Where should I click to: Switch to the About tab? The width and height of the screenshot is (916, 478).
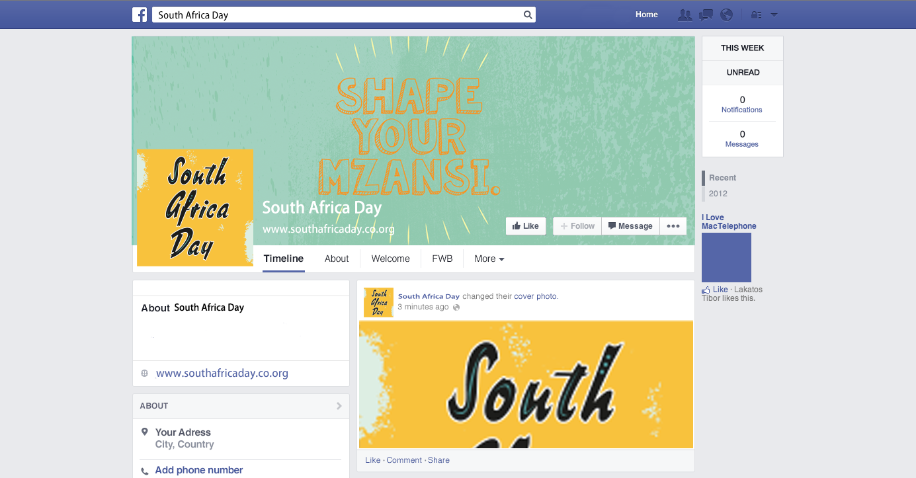tap(337, 259)
